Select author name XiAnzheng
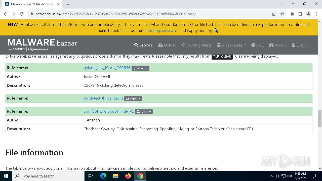 point(93,120)
